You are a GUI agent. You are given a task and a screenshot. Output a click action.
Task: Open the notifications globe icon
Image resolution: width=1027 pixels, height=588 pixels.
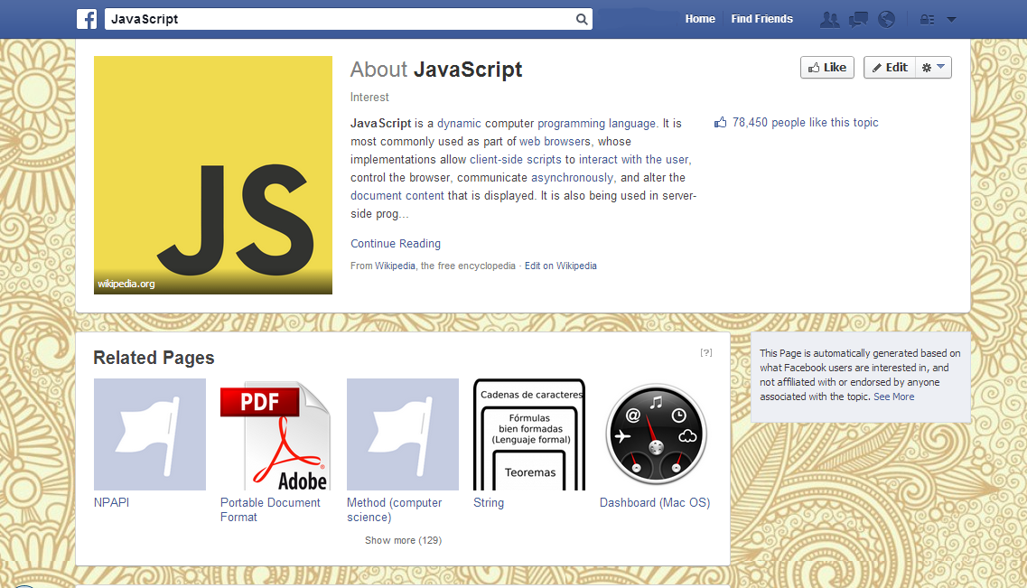point(886,20)
